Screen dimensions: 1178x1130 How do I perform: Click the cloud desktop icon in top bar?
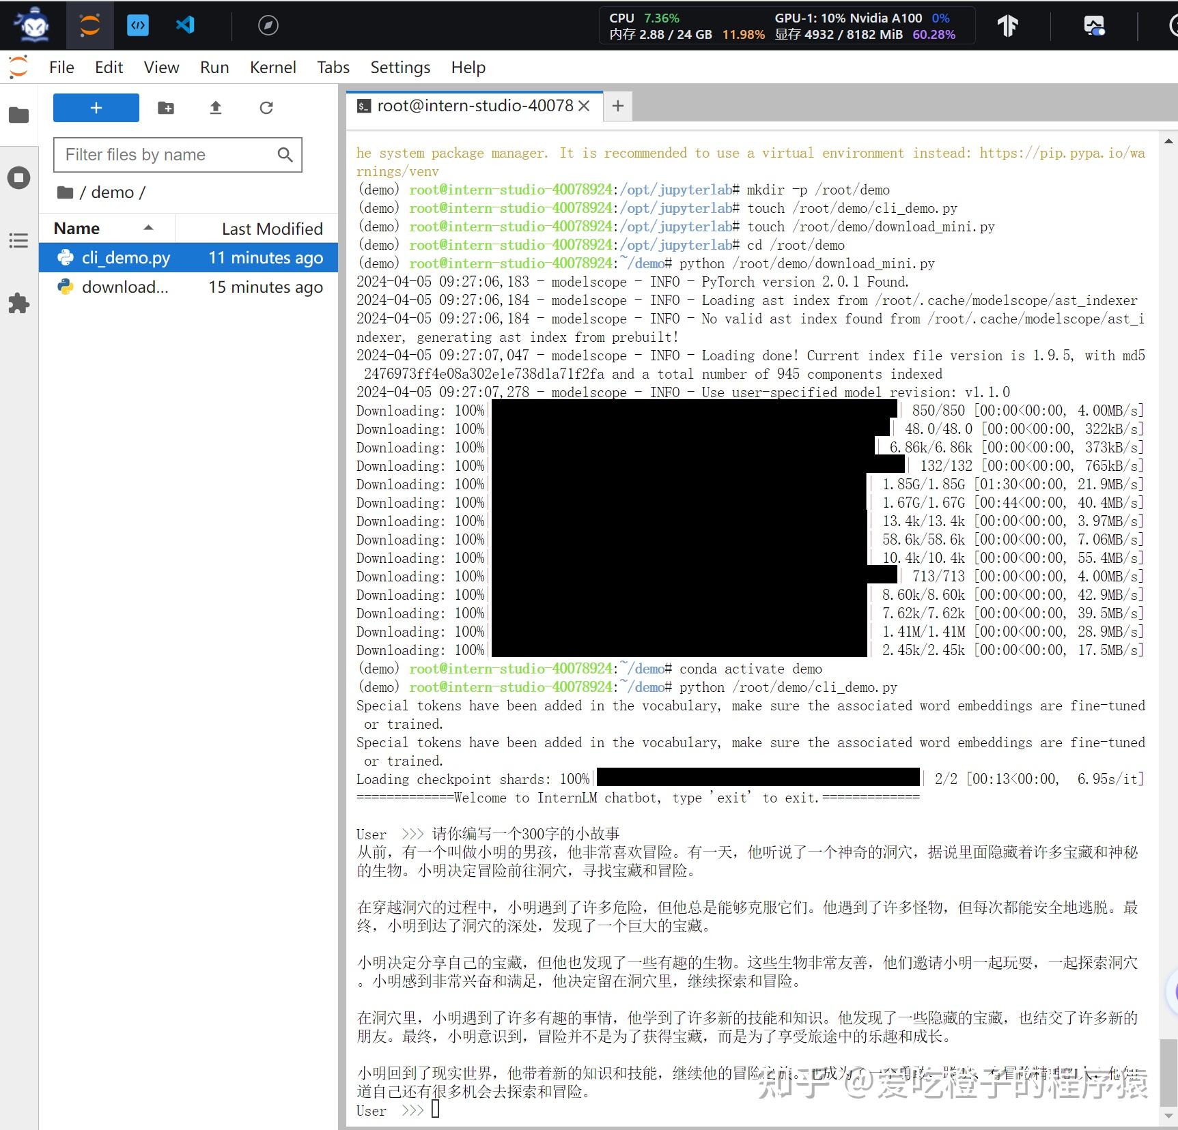pos(1094,26)
